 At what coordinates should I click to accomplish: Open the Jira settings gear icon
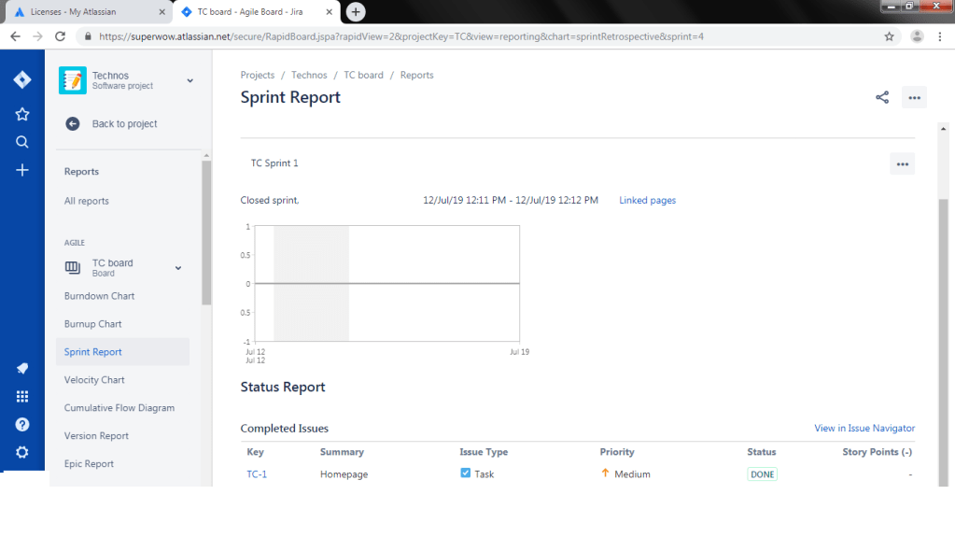[22, 452]
